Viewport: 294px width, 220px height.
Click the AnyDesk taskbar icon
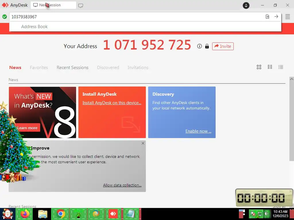(113, 214)
